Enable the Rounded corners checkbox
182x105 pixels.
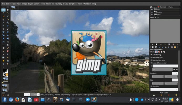[x=151, y=60]
